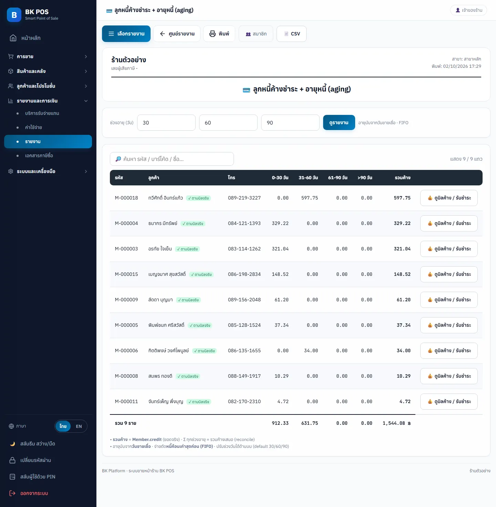The height and width of the screenshot is (507, 496).
Task: Open ดูบิลค้าง / รับชำระ for M-000004
Action: pos(449,223)
